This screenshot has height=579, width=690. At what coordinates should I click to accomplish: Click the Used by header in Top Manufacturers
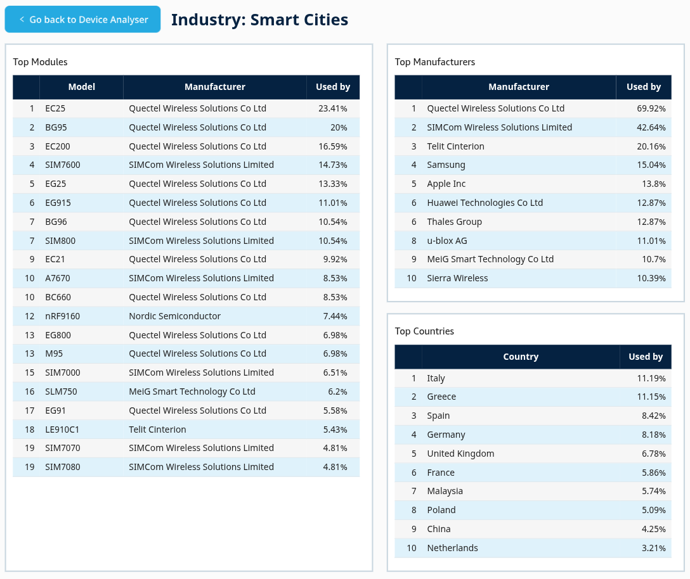point(644,87)
